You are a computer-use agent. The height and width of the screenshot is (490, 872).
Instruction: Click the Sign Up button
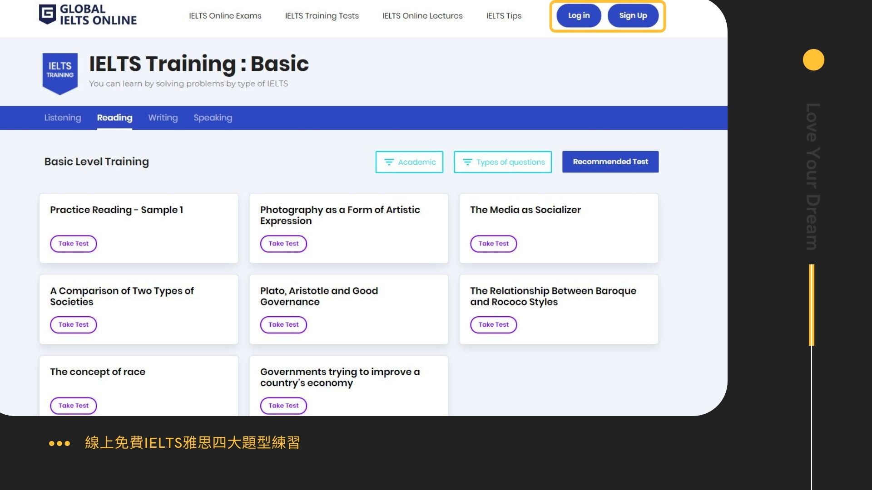pos(633,15)
